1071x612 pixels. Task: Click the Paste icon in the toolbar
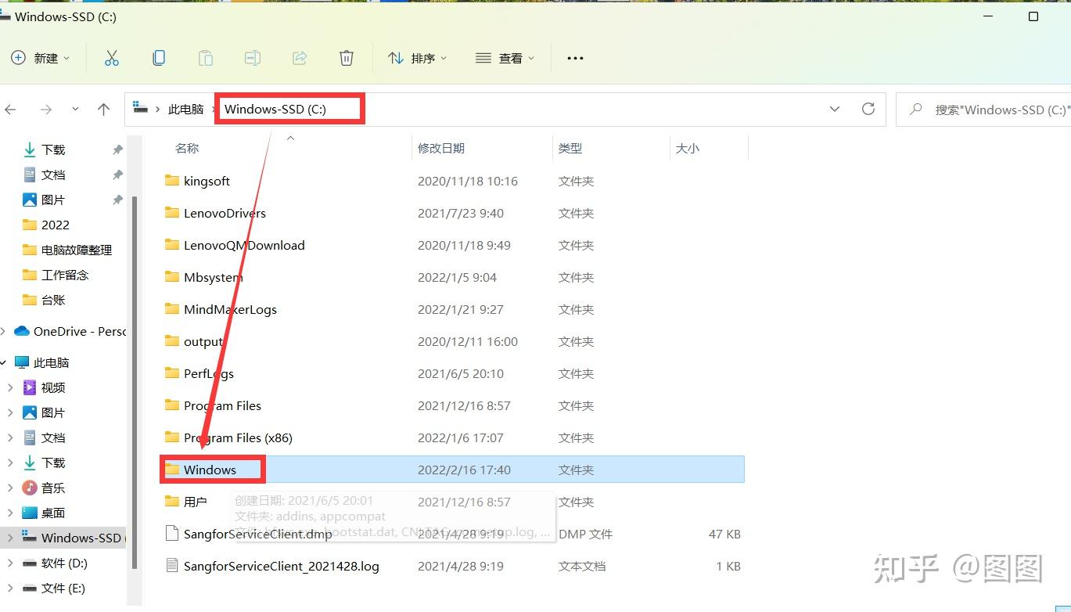[205, 57]
